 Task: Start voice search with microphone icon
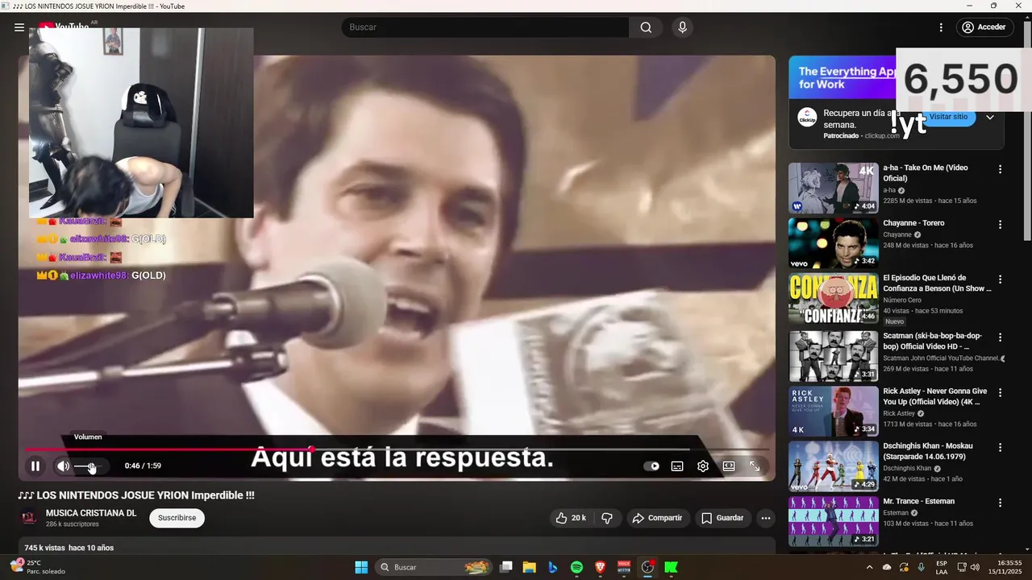pos(683,27)
